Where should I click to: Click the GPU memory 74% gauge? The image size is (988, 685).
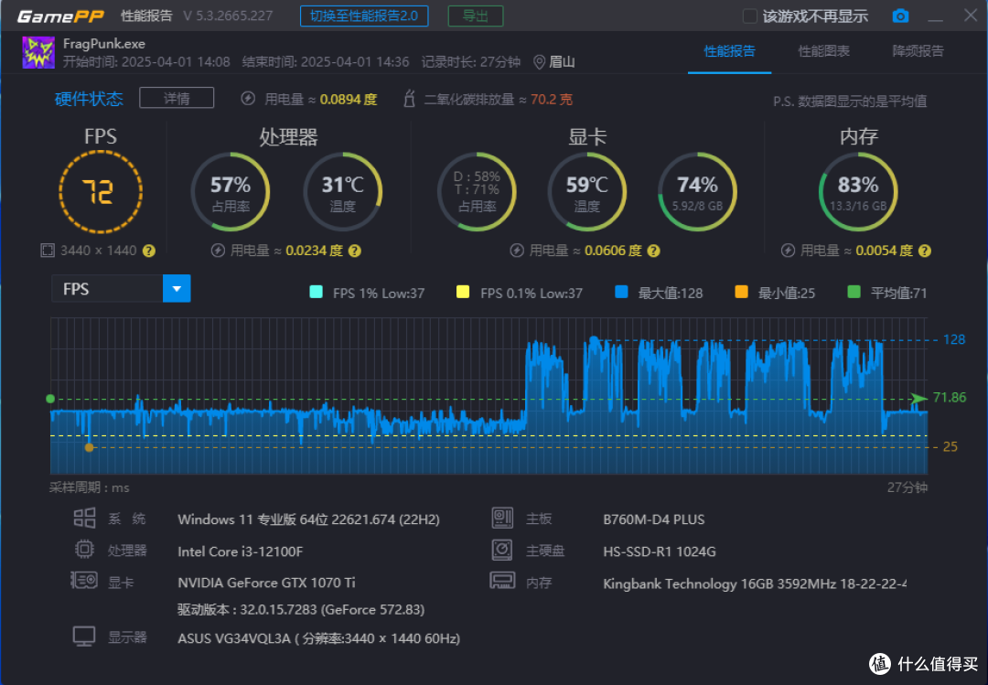(x=697, y=191)
